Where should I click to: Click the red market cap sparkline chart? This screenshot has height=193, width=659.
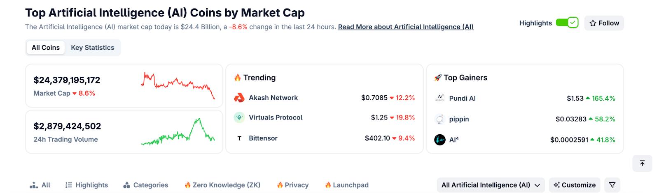(178, 85)
